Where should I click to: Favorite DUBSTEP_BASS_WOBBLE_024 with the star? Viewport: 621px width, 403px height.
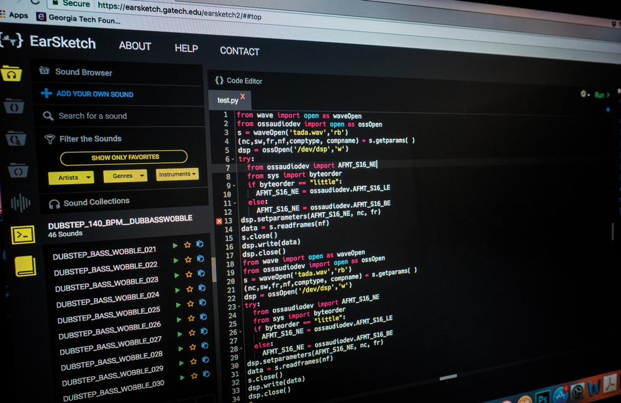(x=189, y=289)
